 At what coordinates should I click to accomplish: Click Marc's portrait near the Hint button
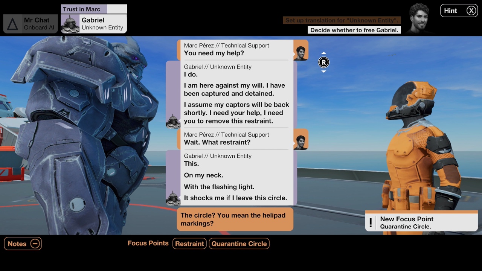click(x=419, y=18)
